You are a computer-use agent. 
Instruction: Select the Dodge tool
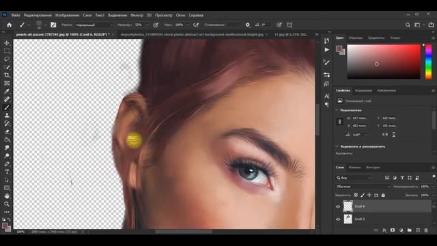(7, 156)
